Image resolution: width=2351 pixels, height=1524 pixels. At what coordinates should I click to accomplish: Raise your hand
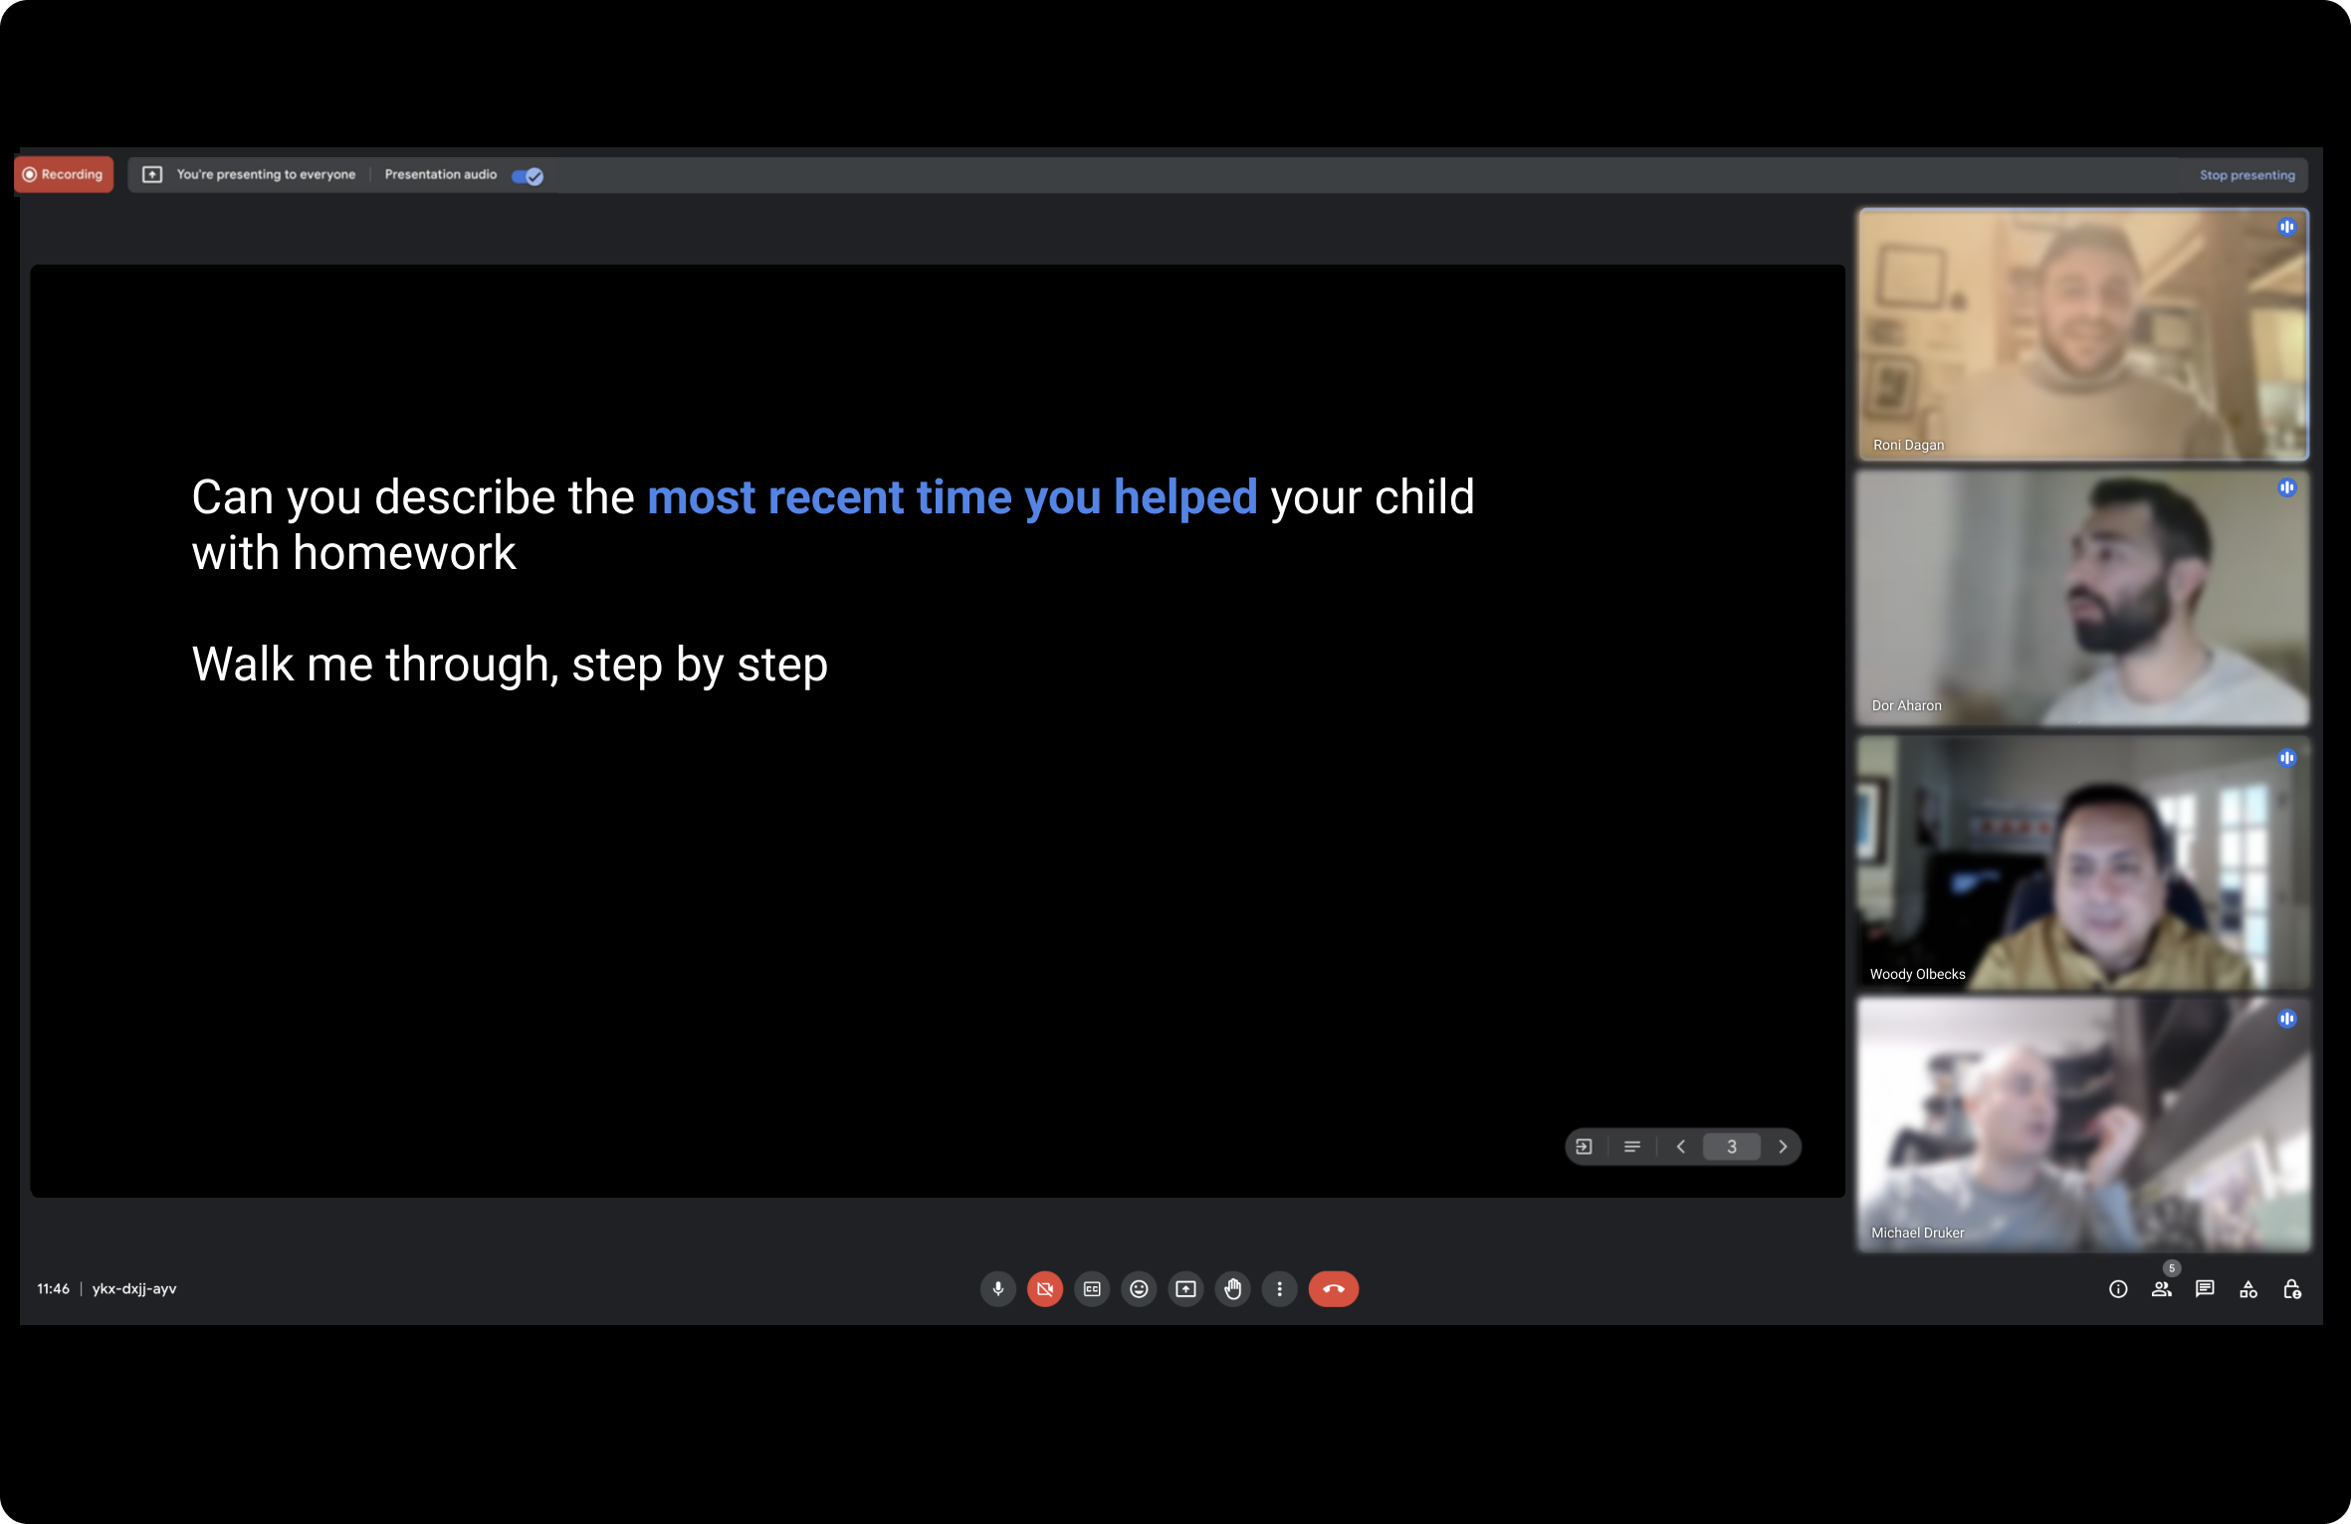pyautogui.click(x=1232, y=1289)
